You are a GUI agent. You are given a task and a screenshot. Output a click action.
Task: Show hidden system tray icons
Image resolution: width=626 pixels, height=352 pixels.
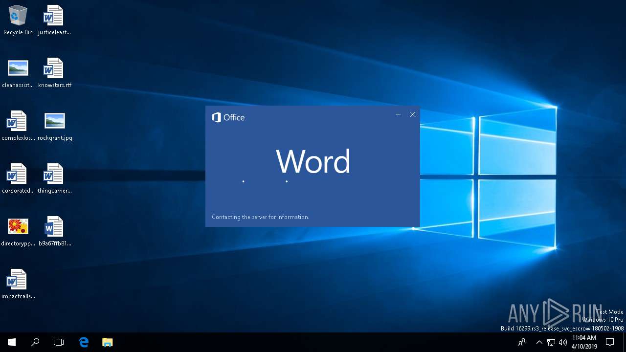539,342
